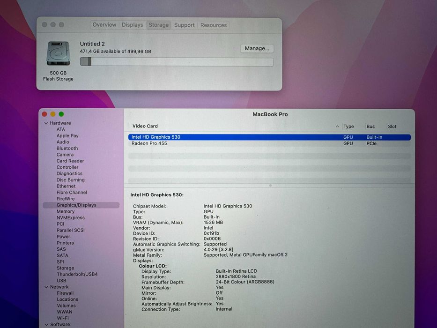Select SATA in the sidebar
437x328 pixels.
click(x=62, y=255)
